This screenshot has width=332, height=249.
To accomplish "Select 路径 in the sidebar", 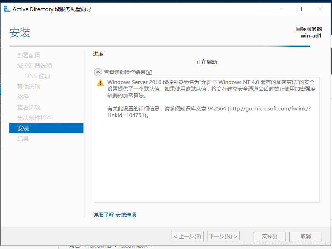I will tap(23, 97).
